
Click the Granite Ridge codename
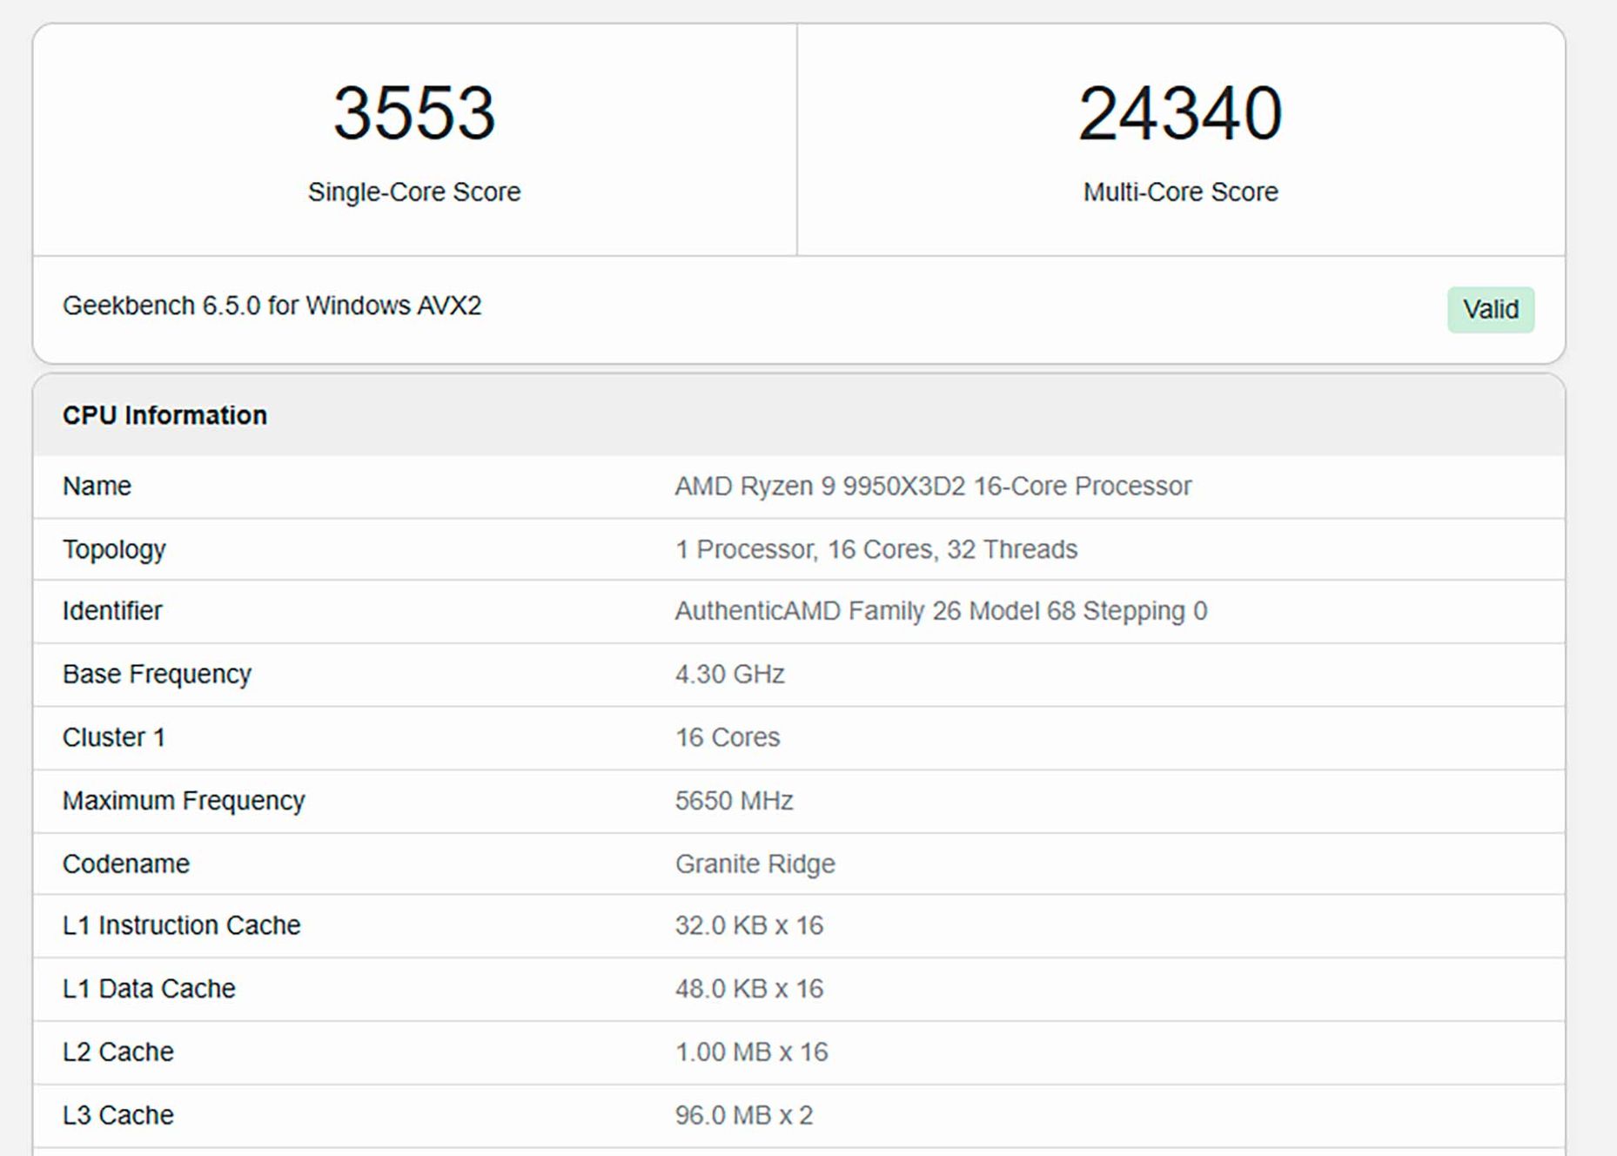[x=755, y=864]
